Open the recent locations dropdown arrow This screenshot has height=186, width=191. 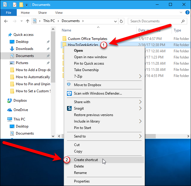(21, 21)
